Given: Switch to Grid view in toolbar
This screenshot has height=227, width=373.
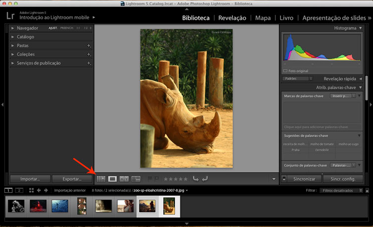Looking at the screenshot, I should point(101,178).
